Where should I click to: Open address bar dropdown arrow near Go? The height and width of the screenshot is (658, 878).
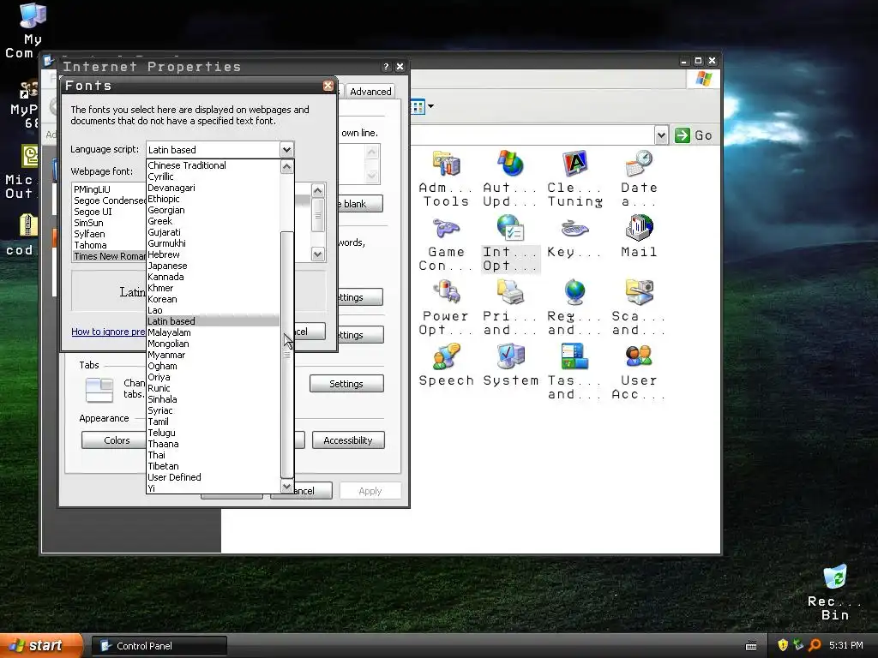coord(661,135)
